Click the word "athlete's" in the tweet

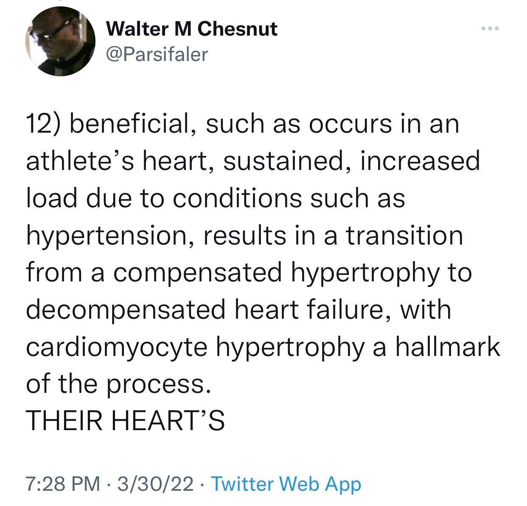pyautogui.click(x=80, y=161)
